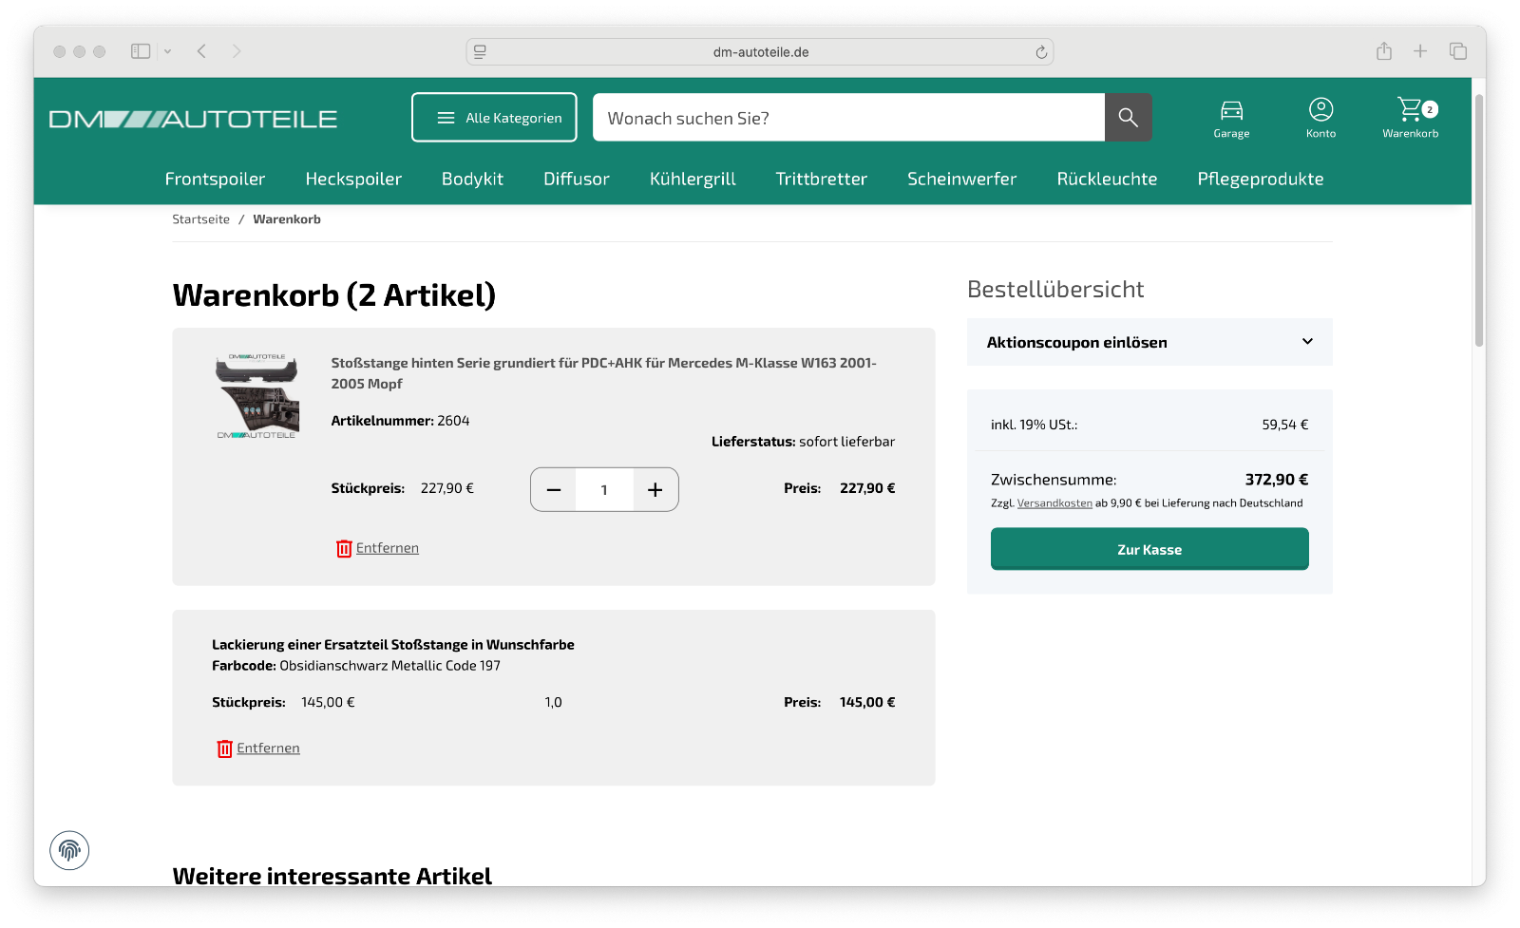This screenshot has height=928, width=1520.
Task: Click the trash icon for the Stoßstange item
Action: point(344,549)
